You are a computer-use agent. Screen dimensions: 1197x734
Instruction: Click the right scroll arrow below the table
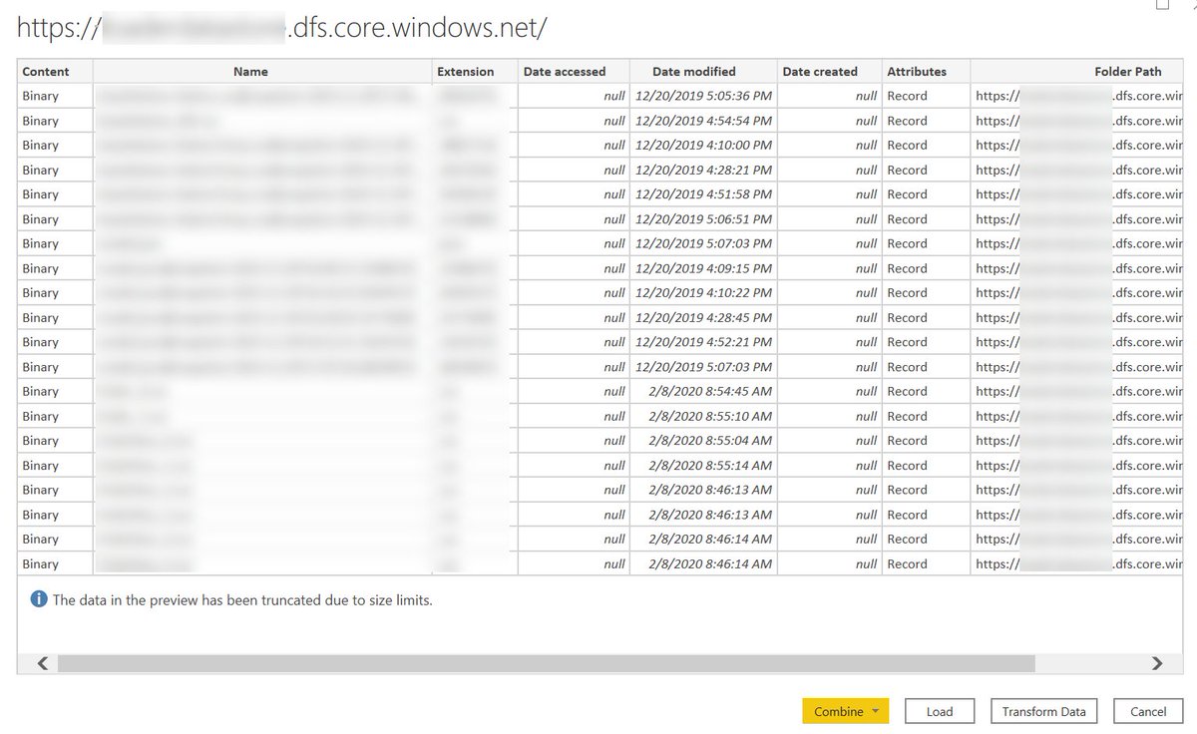(1156, 662)
